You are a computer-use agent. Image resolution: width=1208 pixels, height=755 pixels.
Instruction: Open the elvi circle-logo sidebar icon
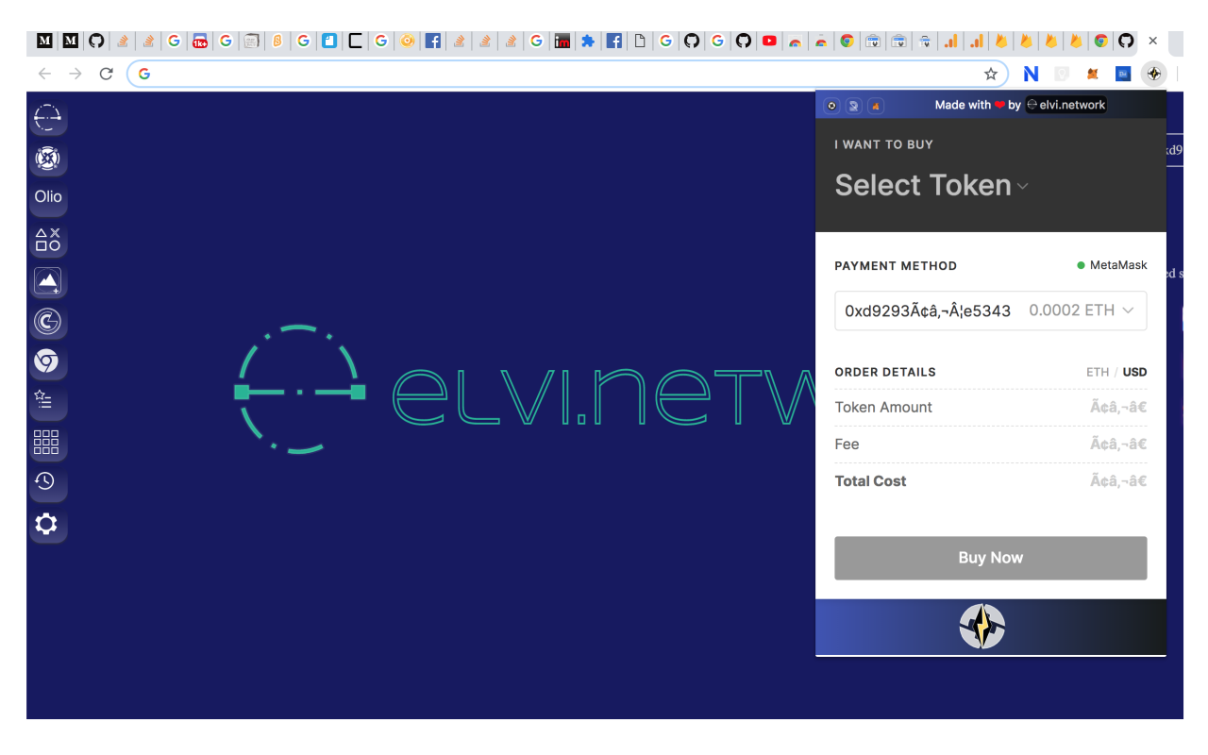coord(47,118)
